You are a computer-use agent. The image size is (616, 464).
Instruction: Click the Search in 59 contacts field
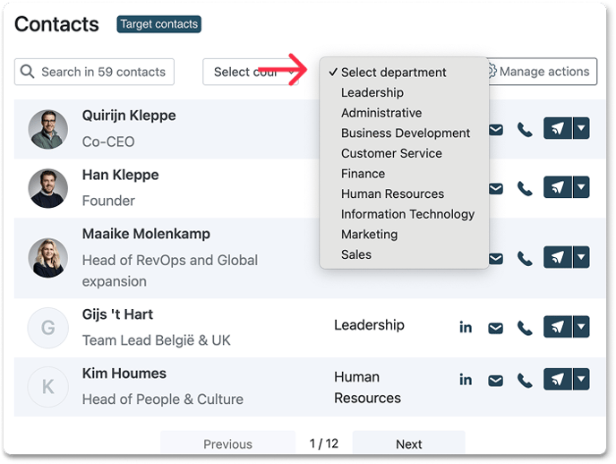(94, 72)
